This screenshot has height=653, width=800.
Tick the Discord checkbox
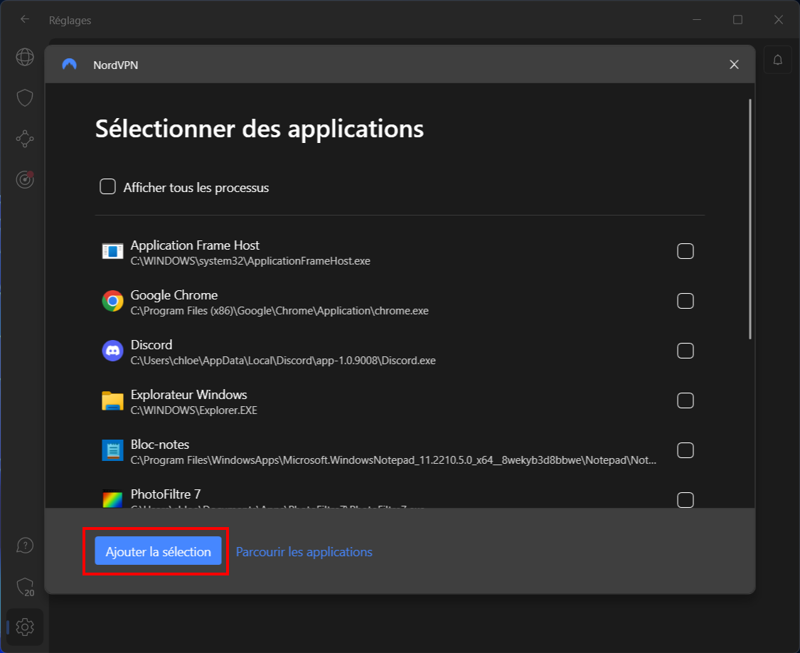(x=686, y=351)
